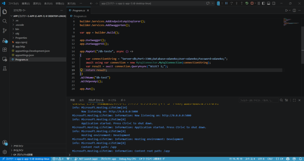Click Step Out in debug toolbar
This screenshot has height=161, width=304.
click(x=242, y=3)
